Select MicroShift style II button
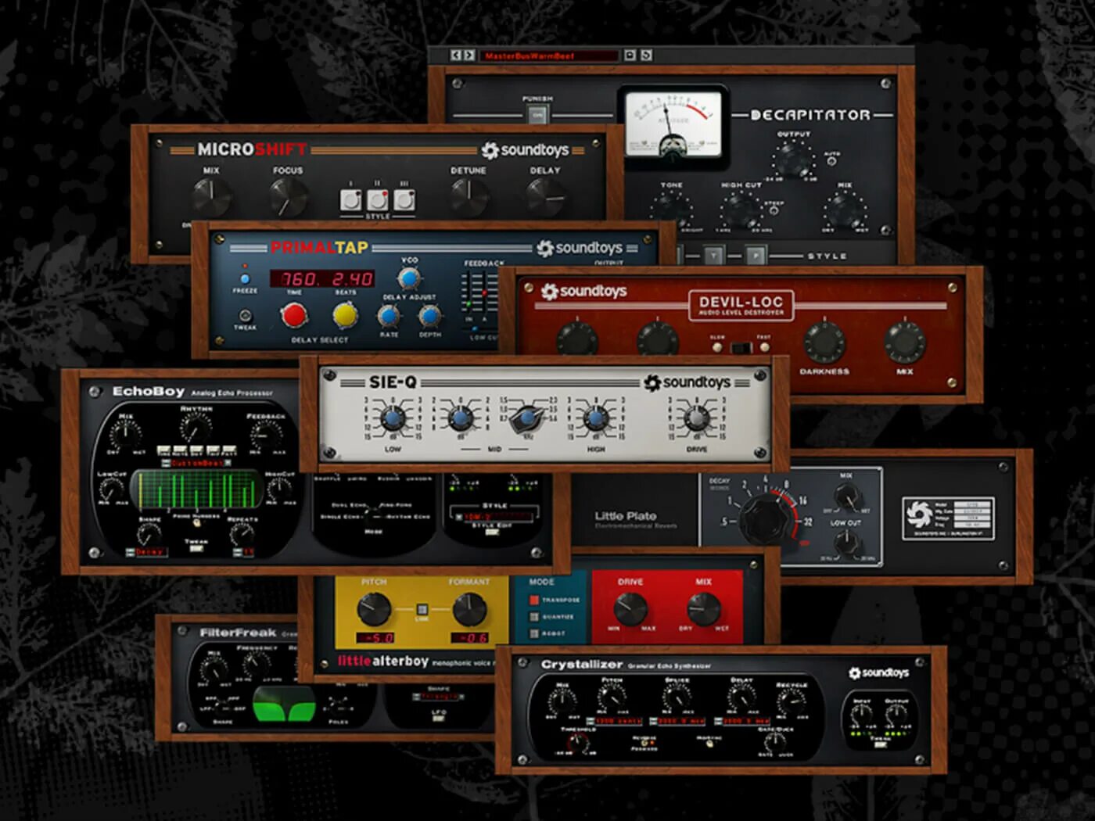The image size is (1095, 821). (x=378, y=200)
